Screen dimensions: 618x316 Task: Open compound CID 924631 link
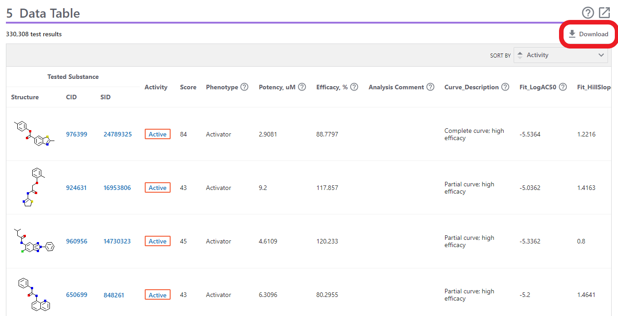tap(76, 188)
